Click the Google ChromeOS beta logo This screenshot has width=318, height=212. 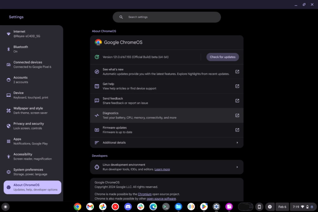tap(98, 42)
